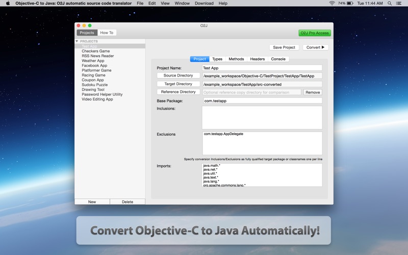Select the Console tab
408x255 pixels.
278,59
